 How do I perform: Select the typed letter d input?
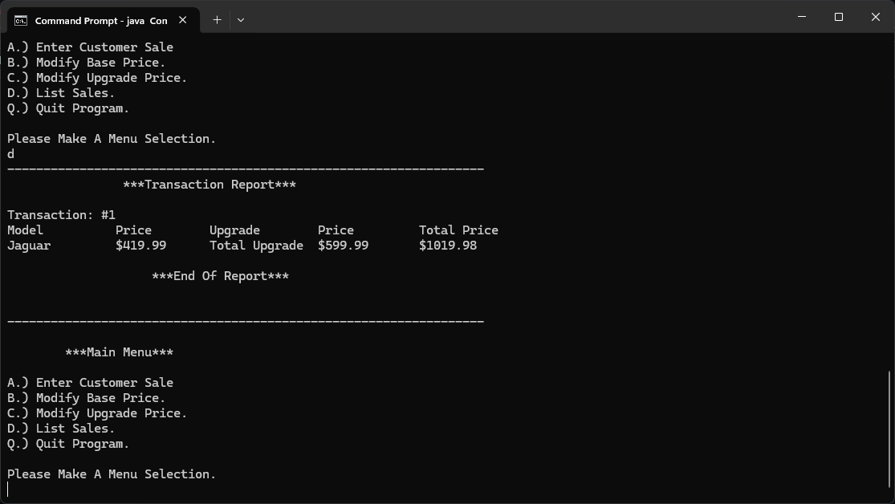pyautogui.click(x=10, y=153)
